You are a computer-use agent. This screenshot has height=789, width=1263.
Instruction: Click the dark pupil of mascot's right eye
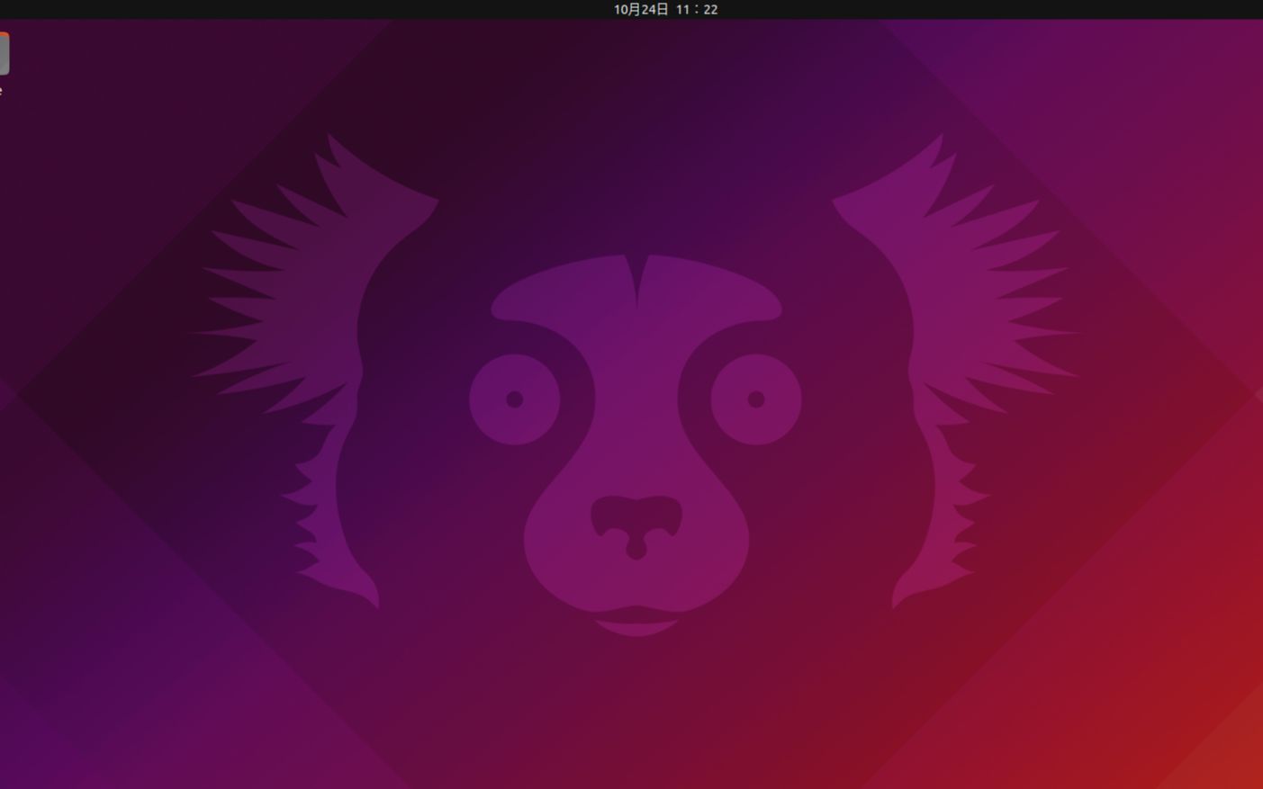pyautogui.click(x=755, y=399)
